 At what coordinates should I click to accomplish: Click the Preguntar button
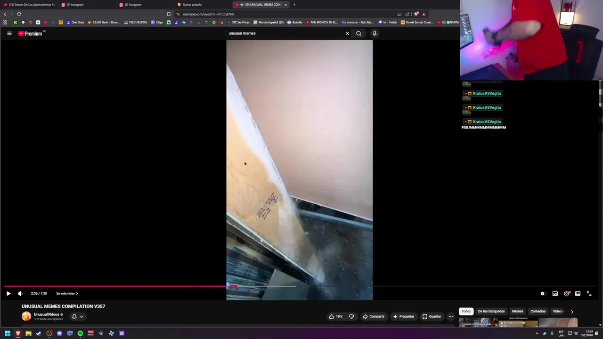404,316
